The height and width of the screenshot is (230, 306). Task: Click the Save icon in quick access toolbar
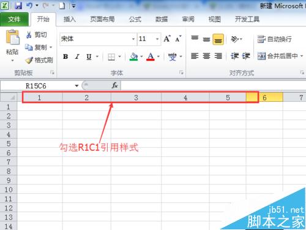18,6
